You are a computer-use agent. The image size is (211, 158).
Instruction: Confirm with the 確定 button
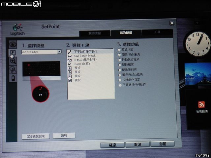pyautogui.click(x=112, y=145)
